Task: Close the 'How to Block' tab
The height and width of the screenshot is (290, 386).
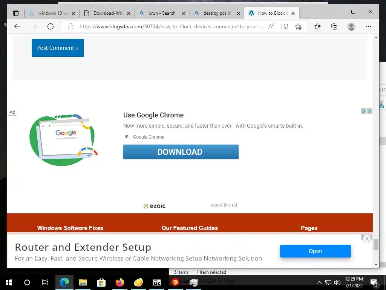Action: [x=293, y=14]
